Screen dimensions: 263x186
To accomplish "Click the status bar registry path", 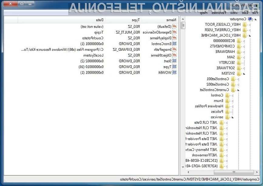I will coord(190,179).
